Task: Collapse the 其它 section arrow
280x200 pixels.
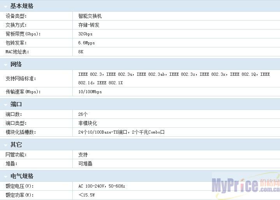Action: pos(5,145)
